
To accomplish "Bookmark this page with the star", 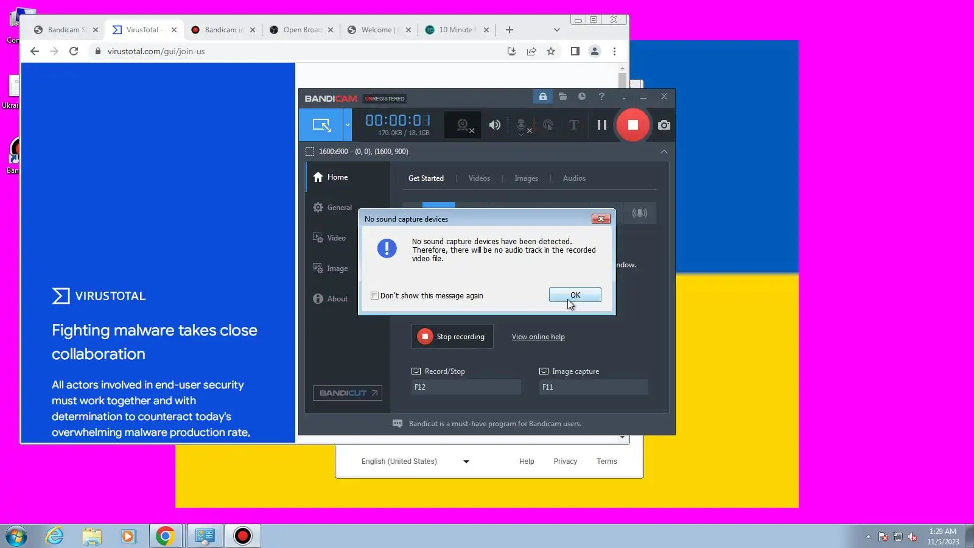I will pos(551,52).
